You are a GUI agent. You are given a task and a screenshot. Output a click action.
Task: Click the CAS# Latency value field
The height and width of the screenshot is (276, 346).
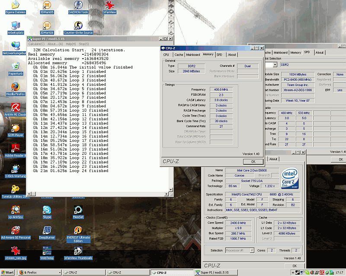[221, 100]
